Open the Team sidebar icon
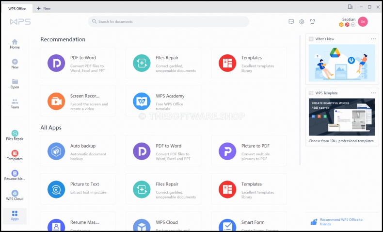 [15, 102]
